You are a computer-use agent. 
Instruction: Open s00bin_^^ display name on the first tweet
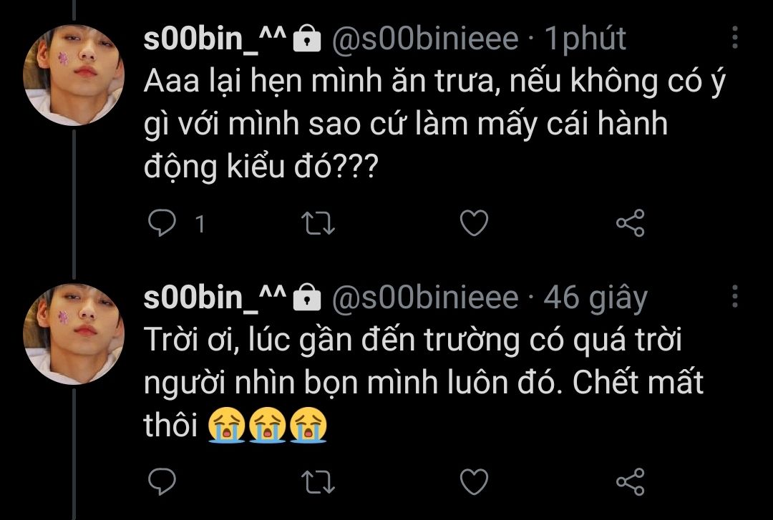pos(215,39)
